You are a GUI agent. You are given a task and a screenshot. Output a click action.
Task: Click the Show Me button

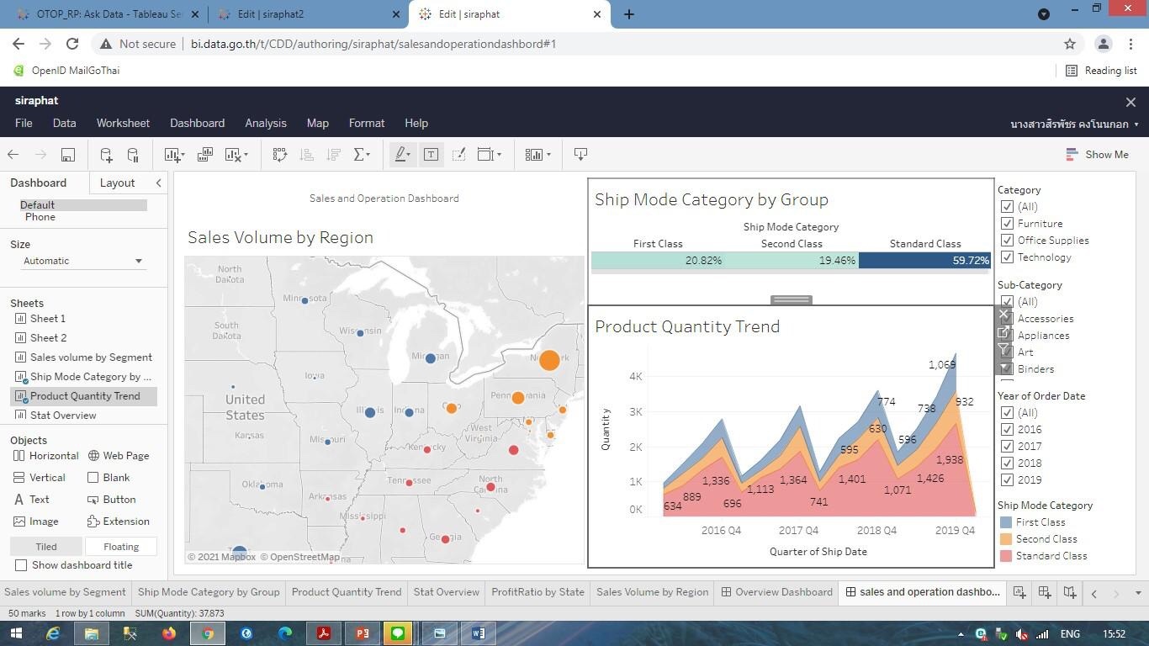point(1097,155)
